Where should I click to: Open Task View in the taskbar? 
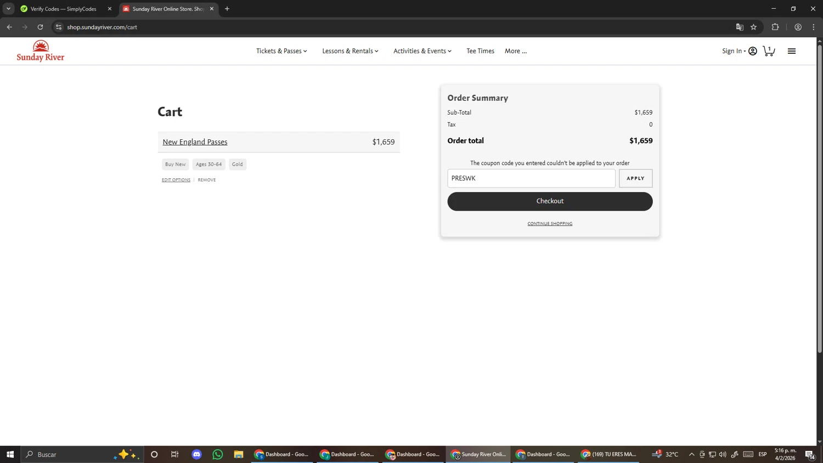[x=175, y=454]
